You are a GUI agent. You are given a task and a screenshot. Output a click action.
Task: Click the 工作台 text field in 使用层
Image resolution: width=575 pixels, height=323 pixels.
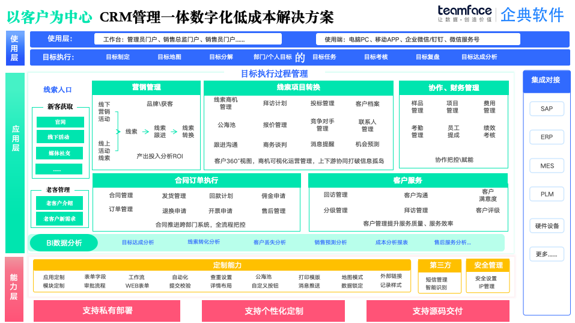coord(187,39)
